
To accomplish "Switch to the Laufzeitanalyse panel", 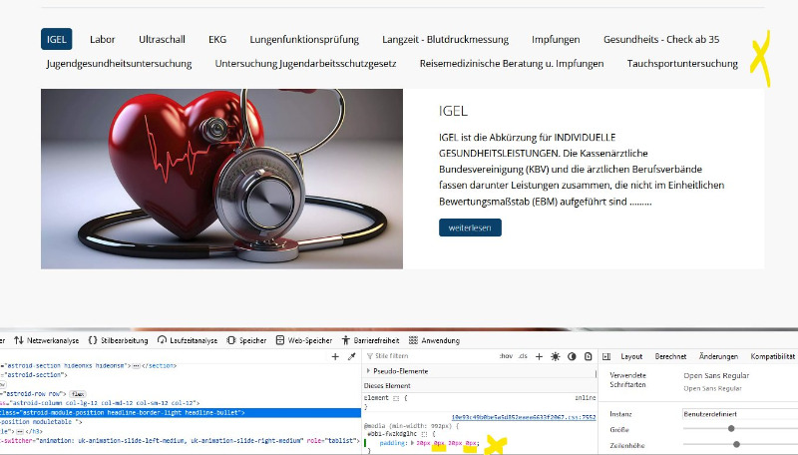I will tap(188, 340).
